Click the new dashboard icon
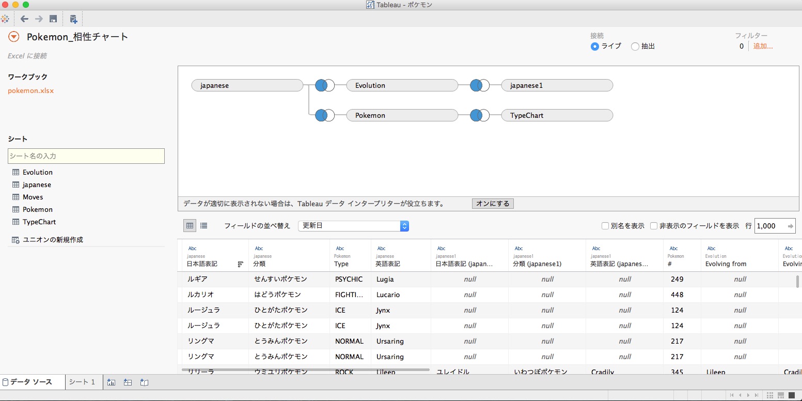Viewport: 802px width, 401px height. pos(128,382)
